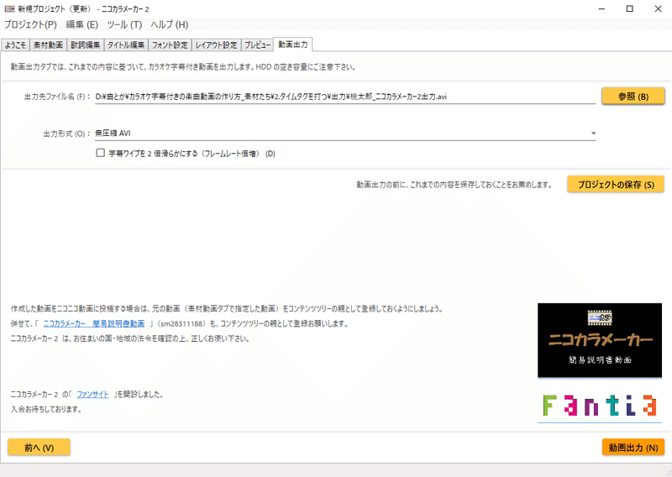Image resolution: width=672 pixels, height=477 pixels.
Task: Click the 前へ (V) button
Action: click(x=39, y=448)
